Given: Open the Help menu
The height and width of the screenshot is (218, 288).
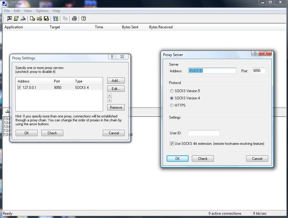Looking at the screenshot, I should (x=56, y=11).
